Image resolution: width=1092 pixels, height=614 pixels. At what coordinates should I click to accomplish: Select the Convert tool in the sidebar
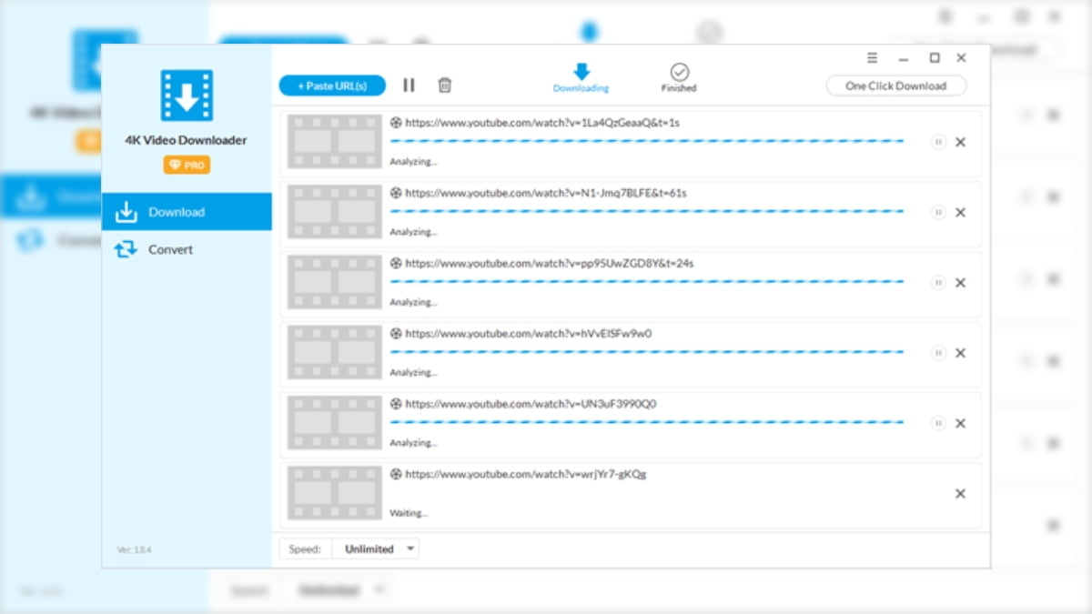point(169,249)
